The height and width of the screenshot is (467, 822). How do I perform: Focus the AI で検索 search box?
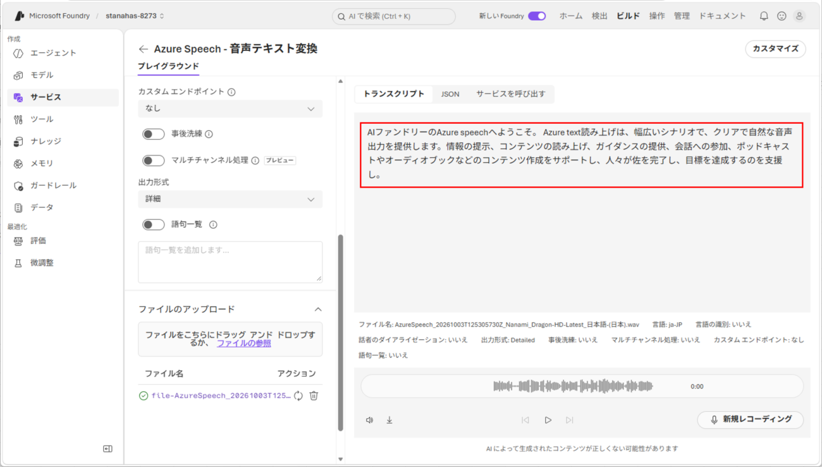[x=393, y=16]
